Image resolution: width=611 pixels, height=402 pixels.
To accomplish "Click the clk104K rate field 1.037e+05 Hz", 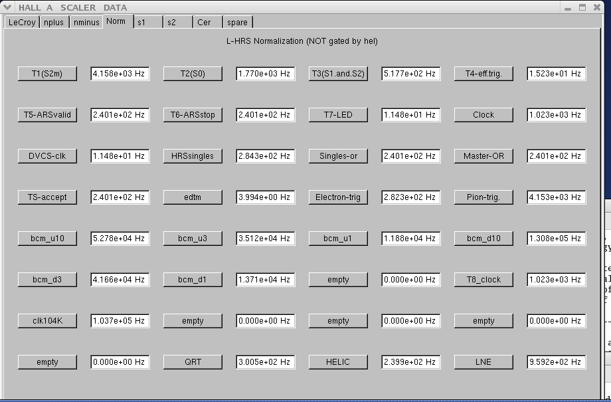I will point(120,321).
